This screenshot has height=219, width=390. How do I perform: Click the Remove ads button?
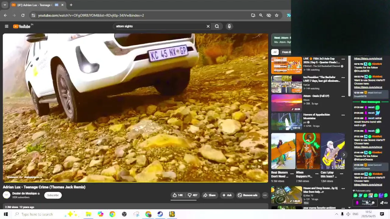click(247, 195)
